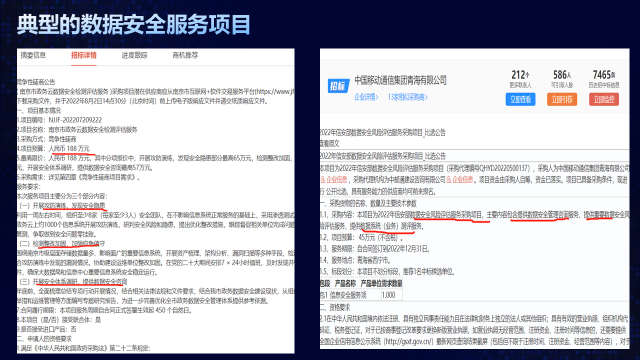Click the 是否接受进口产品：否 line
This screenshot has height=360, width=640.
coord(46,329)
